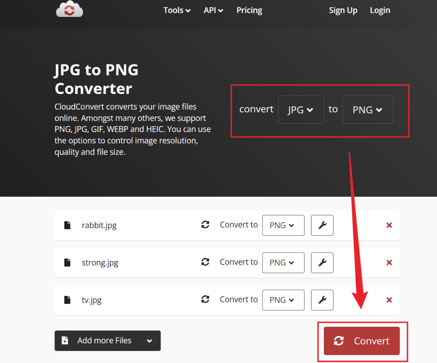Click the refresh arrows icon in tv.jpg row
Image resolution: width=437 pixels, height=363 pixels.
point(205,299)
